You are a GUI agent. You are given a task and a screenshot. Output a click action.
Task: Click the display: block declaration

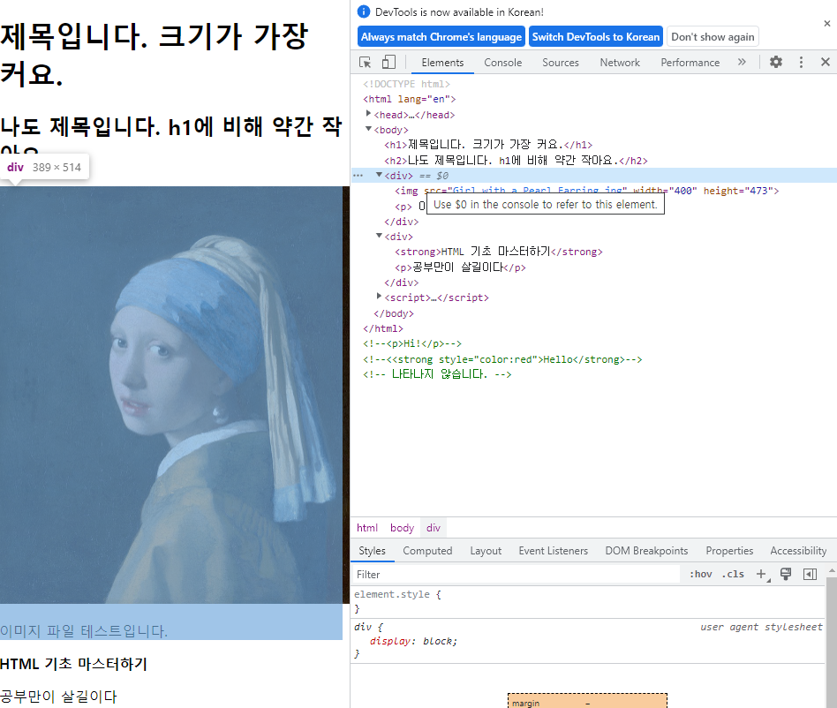pyautogui.click(x=414, y=641)
